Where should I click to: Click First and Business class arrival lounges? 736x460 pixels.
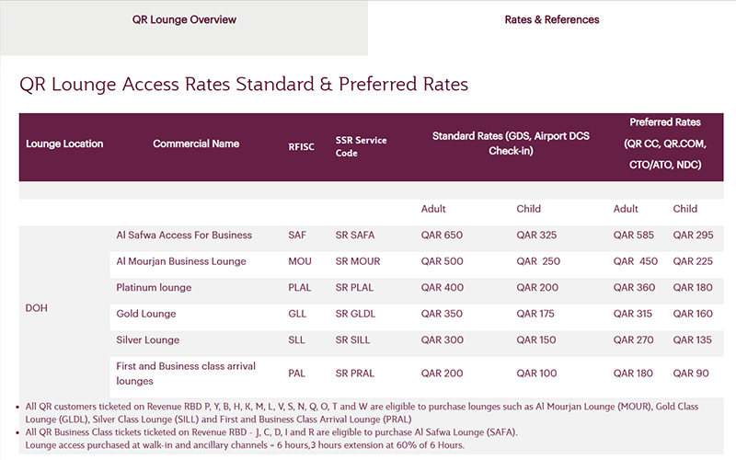[186, 374]
